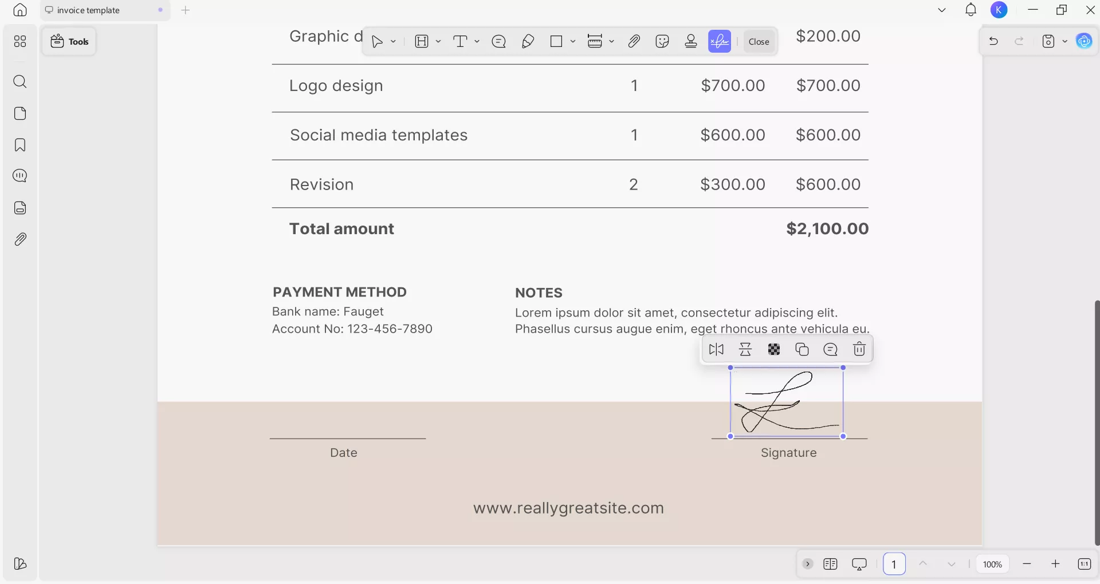Select the highlighted Signature tool
The height and width of the screenshot is (584, 1100).
click(720, 41)
